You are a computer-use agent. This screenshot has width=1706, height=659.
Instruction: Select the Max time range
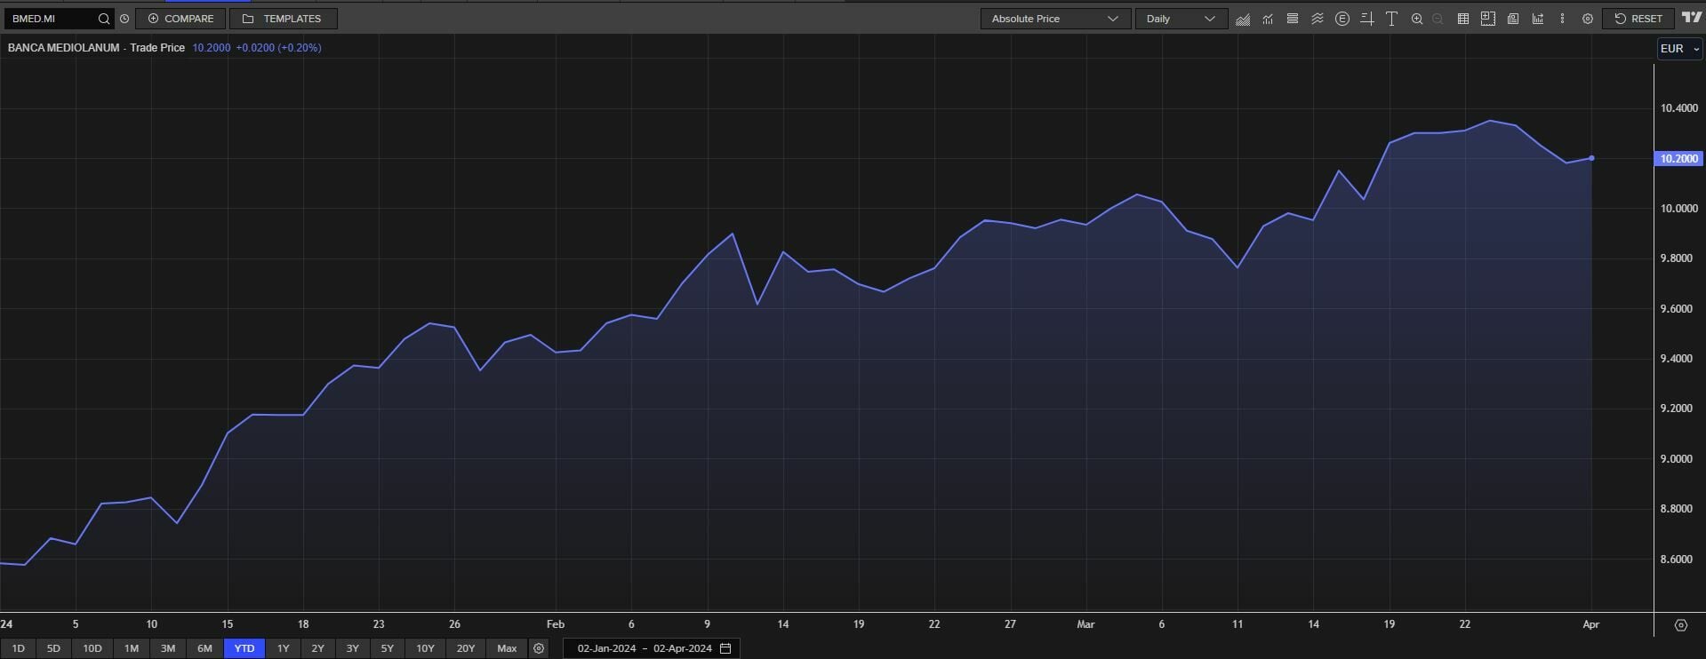click(507, 648)
